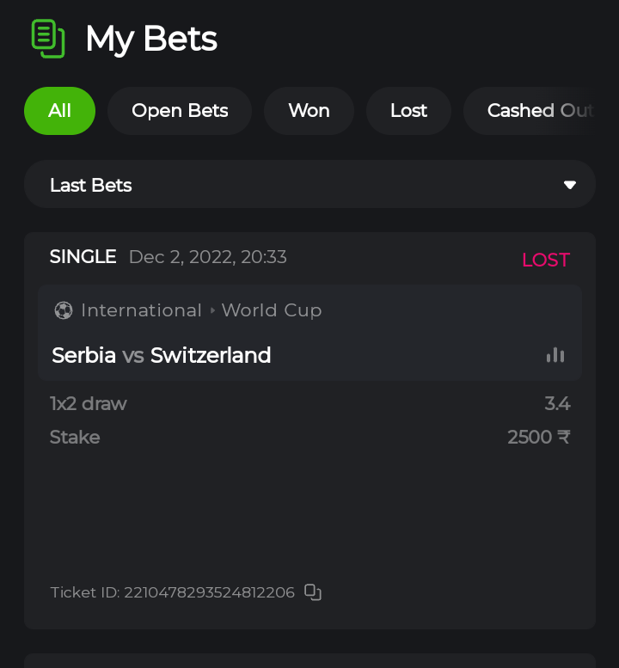Click the 3.4 odds value
Viewport: 619px width, 668px height.
(557, 403)
